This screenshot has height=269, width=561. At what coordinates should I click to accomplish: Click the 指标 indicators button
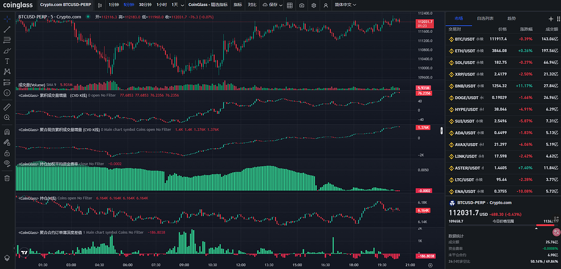(x=237, y=5)
